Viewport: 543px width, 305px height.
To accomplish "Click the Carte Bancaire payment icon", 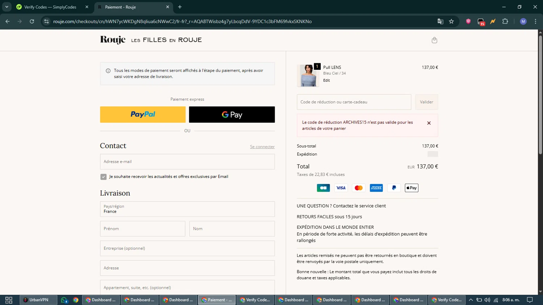I will click(323, 188).
